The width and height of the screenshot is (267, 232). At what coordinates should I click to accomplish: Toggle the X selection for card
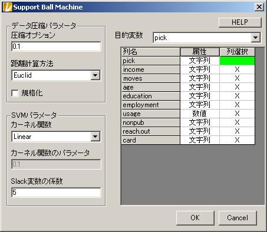237,140
